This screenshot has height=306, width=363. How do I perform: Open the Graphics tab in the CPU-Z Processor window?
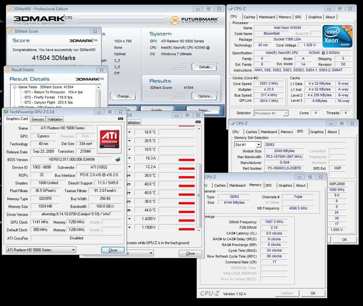[x=315, y=17]
